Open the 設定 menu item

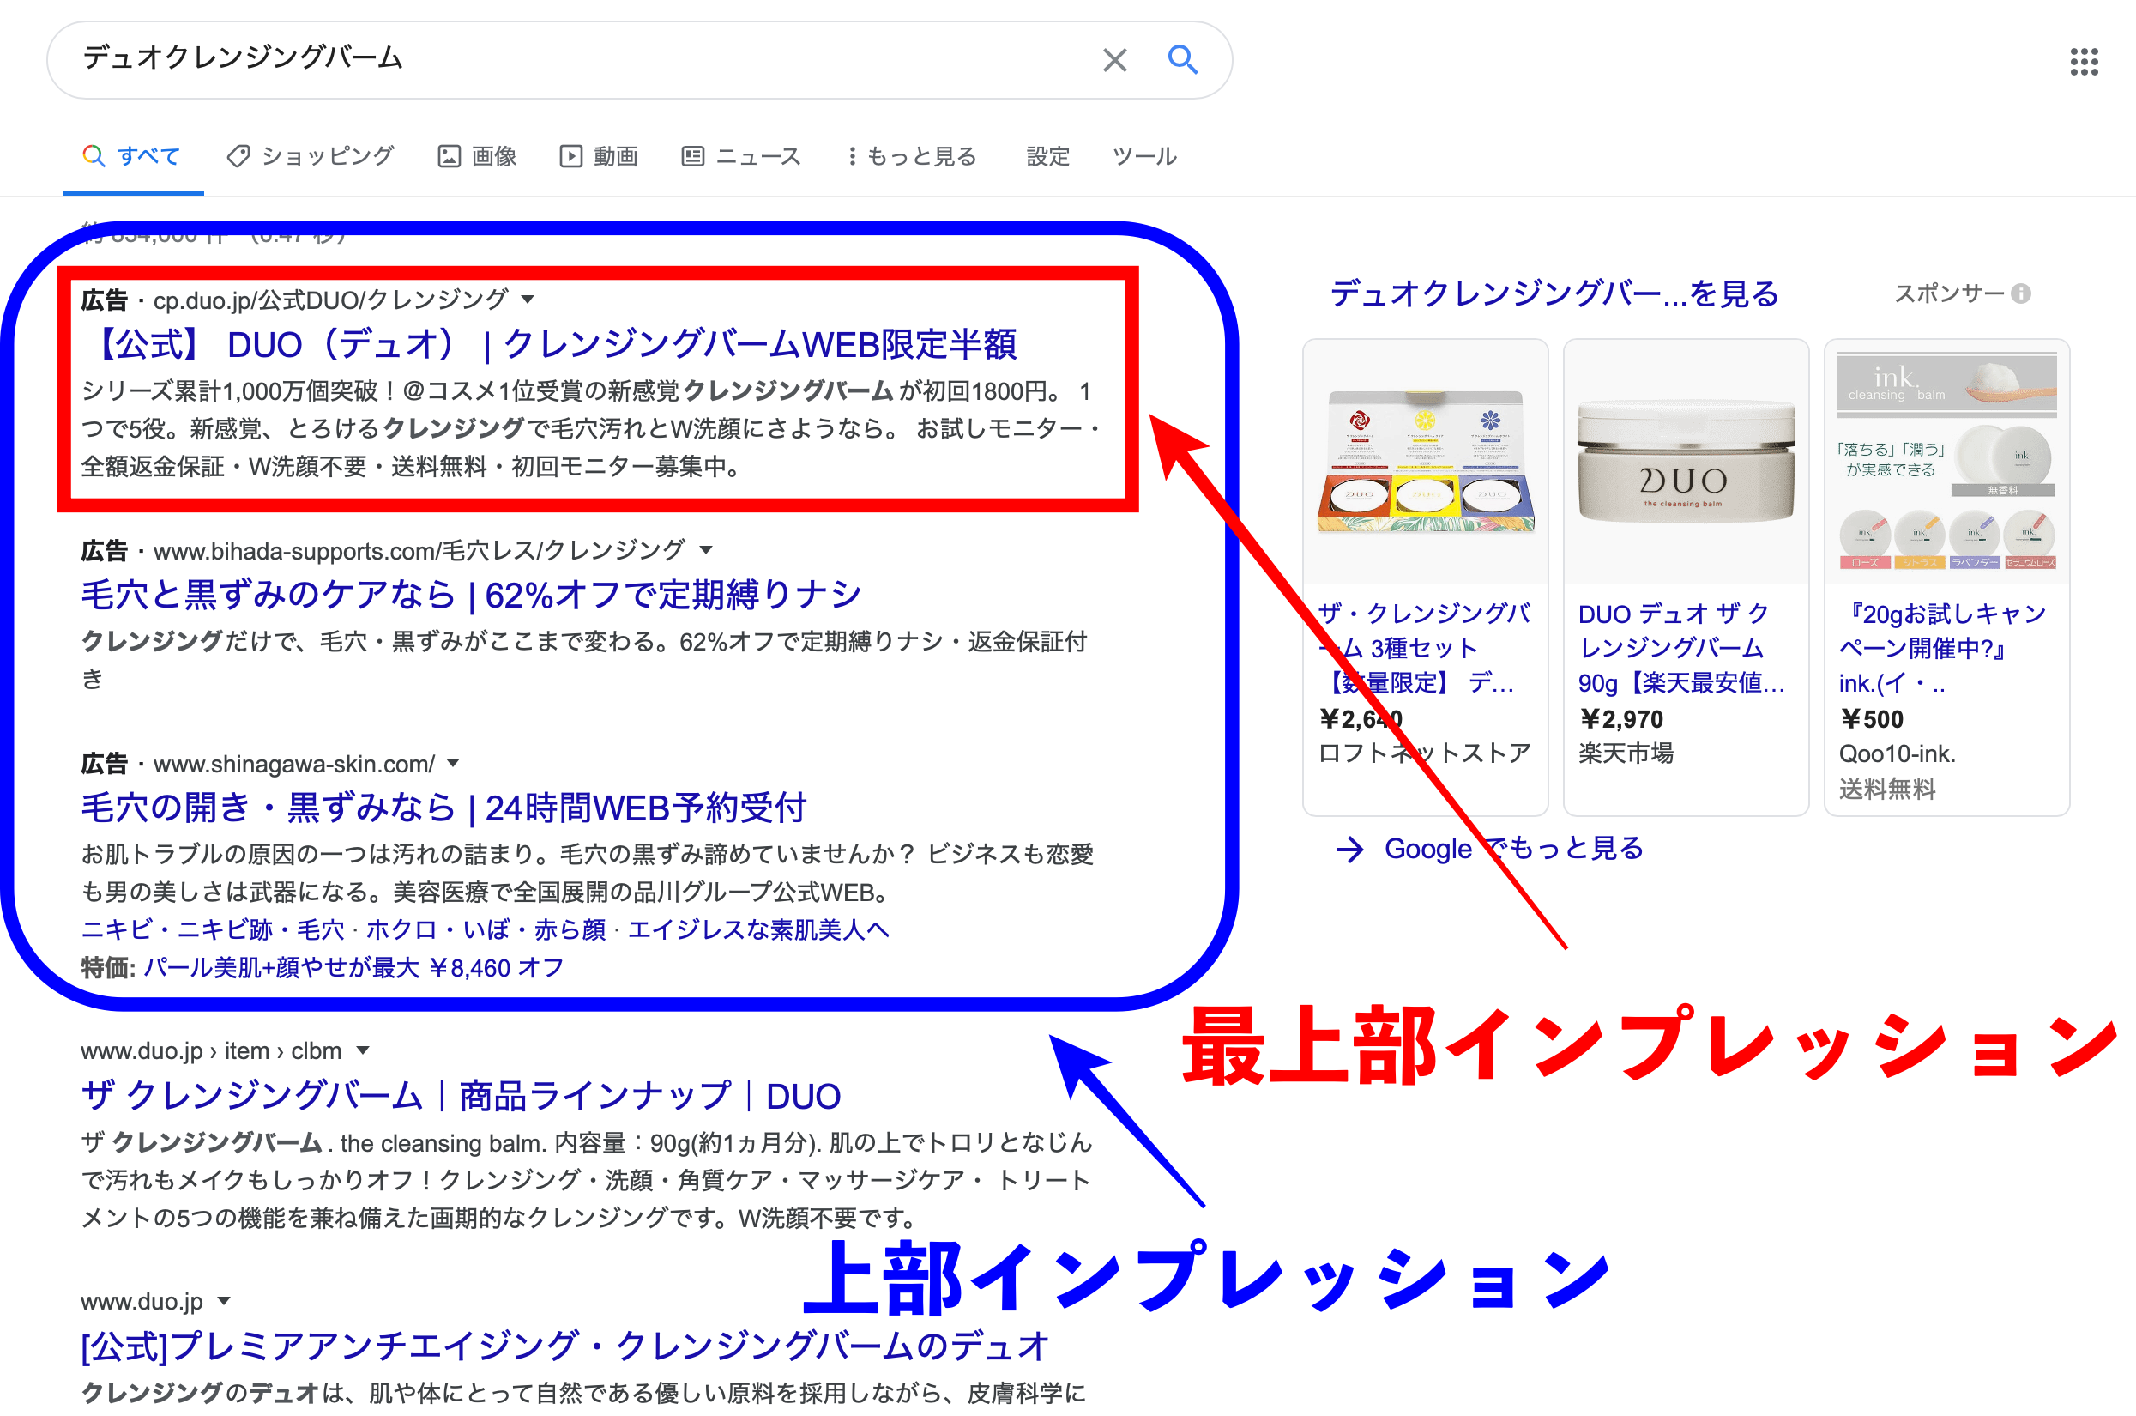[1047, 156]
